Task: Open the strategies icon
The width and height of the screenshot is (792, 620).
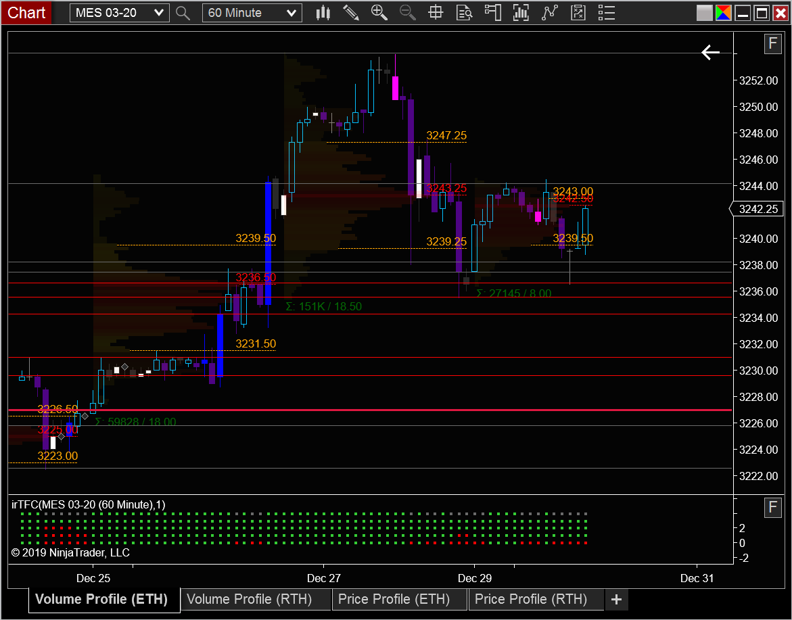Action: pyautogui.click(x=578, y=13)
